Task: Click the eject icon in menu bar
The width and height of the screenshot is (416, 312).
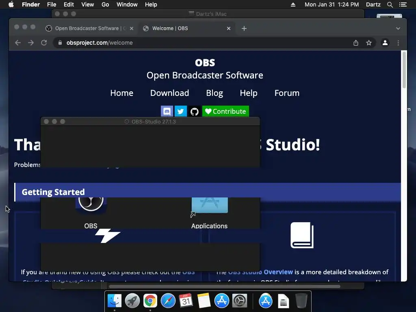Action: point(293,4)
